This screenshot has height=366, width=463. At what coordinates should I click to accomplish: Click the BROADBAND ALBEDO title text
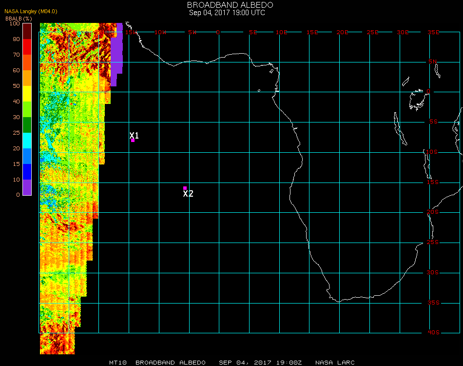tap(230, 5)
